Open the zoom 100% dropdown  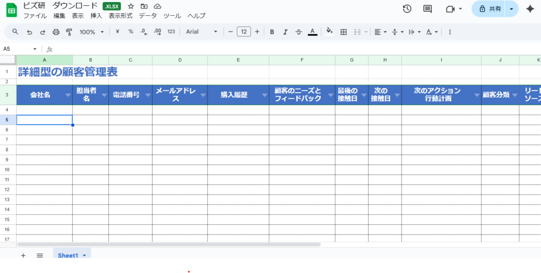[91, 32]
